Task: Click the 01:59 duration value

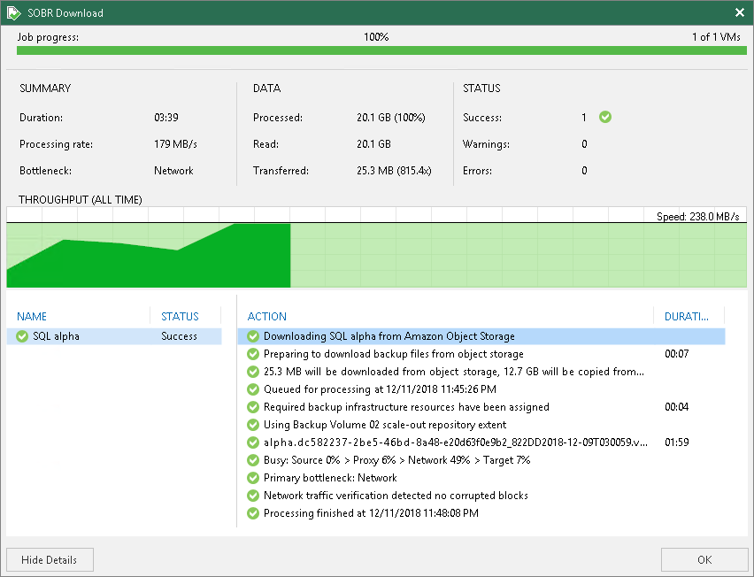Action: pyautogui.click(x=677, y=442)
